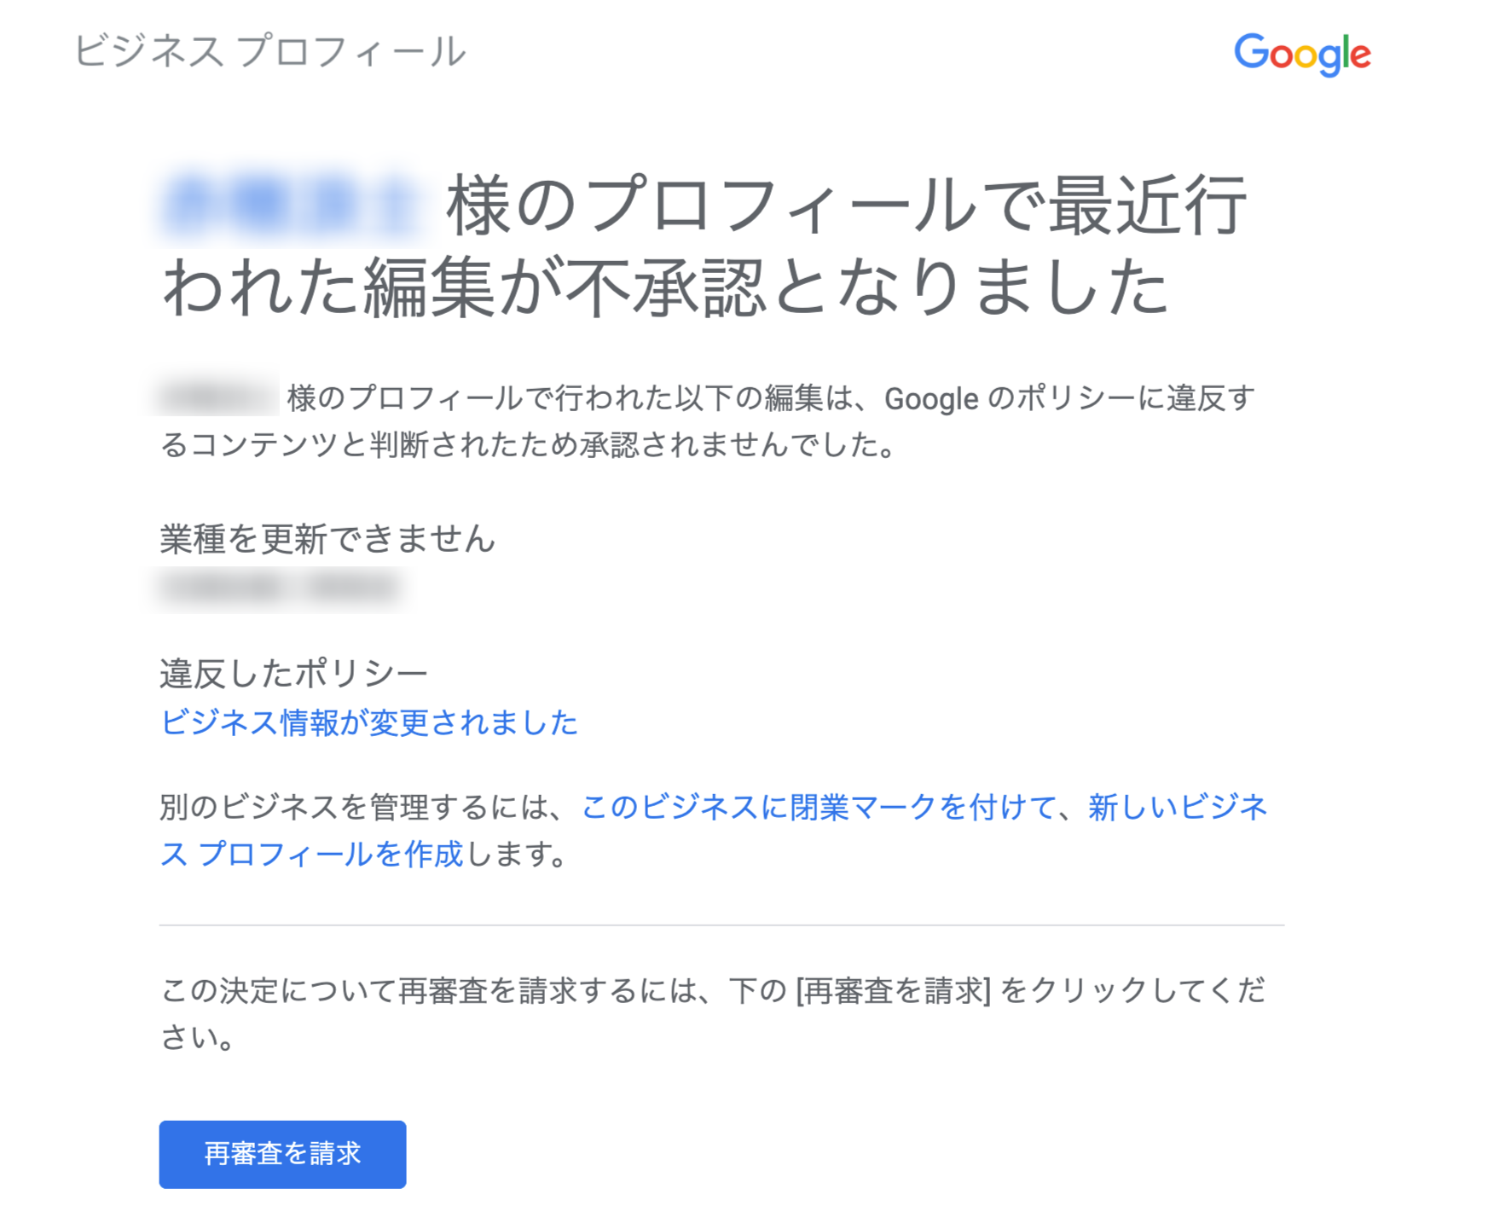The image size is (1506, 1206).
Task: Click the この決定について再審査を請求するには paragraph
Action: tap(713, 1013)
